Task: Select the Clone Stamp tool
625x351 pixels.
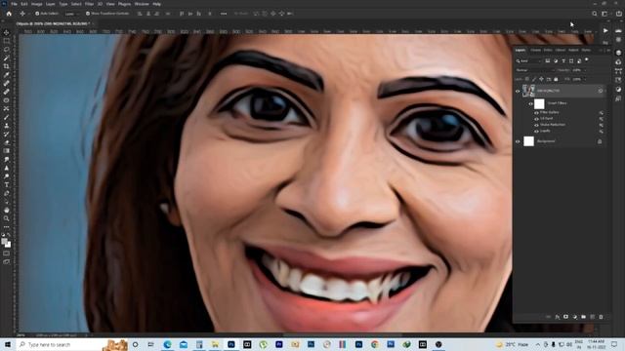Action: point(7,126)
